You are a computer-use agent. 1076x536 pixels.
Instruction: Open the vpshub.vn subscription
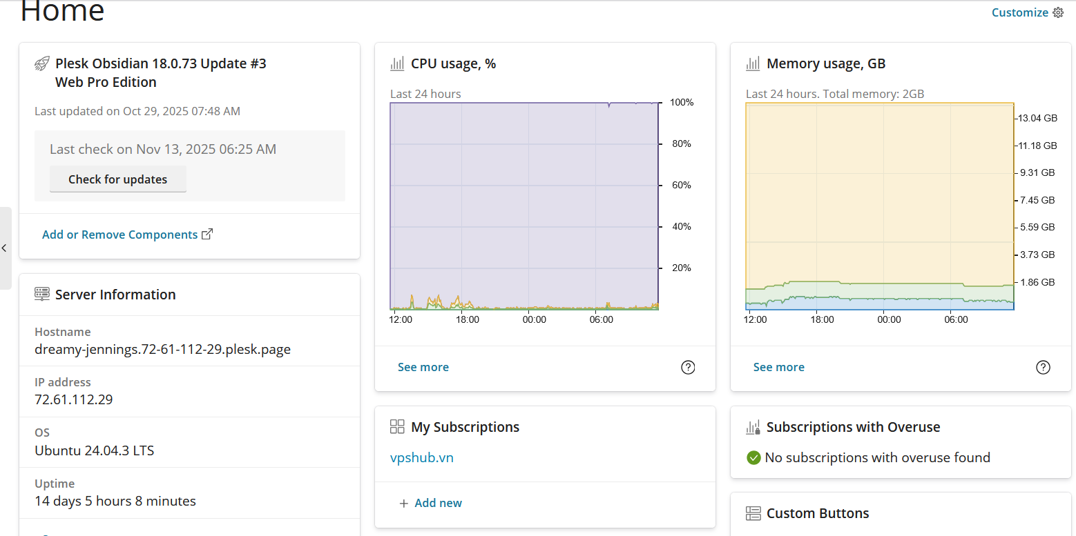[x=422, y=457]
